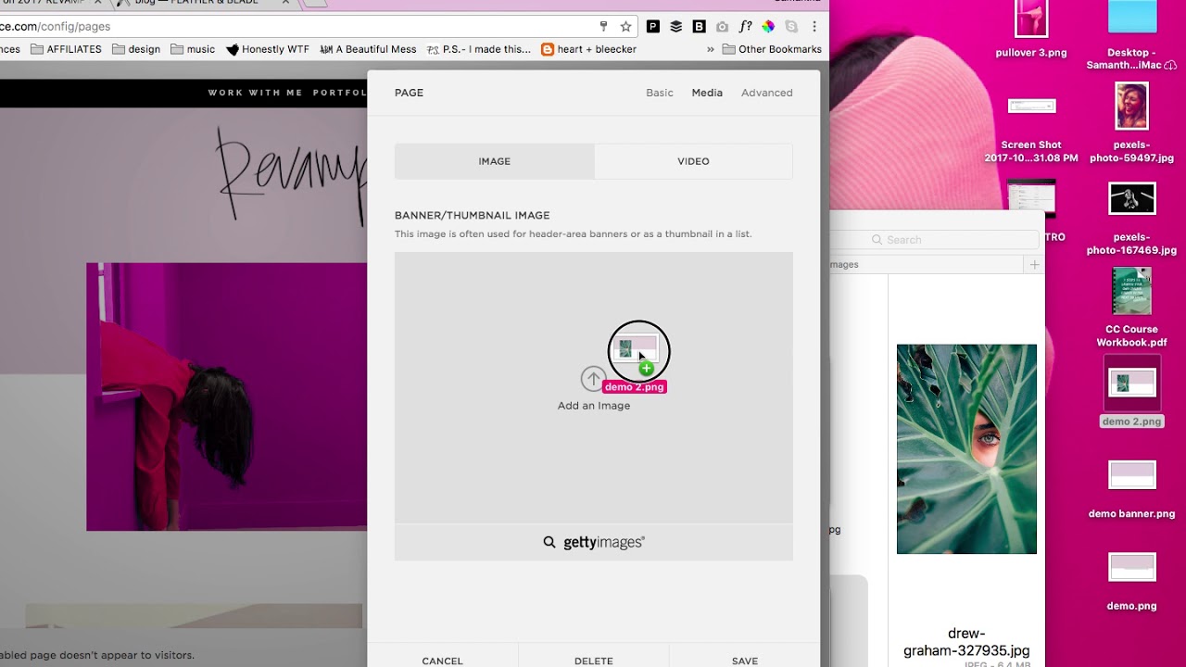Viewport: 1186px width, 667px height.
Task: Open the Chrome three-dot menu
Action: pyautogui.click(x=814, y=27)
